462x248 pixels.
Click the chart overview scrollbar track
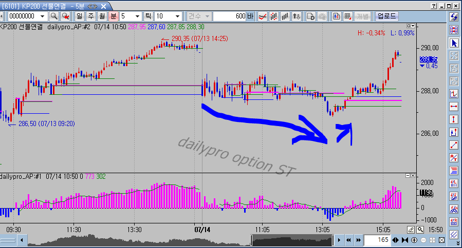click(180, 240)
